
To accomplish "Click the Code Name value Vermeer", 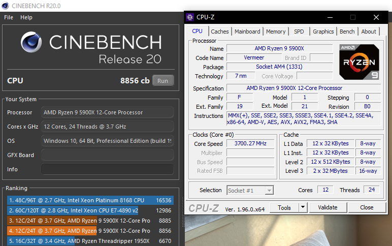I will click(254, 57).
